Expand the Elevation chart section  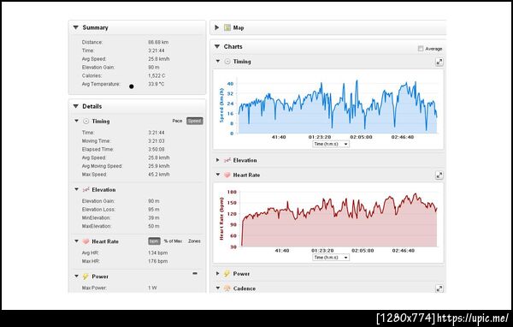217,160
